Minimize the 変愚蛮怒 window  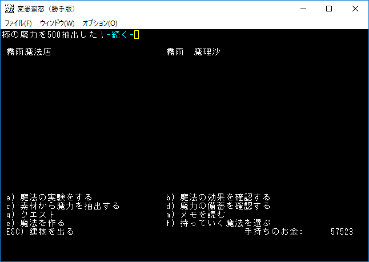(x=303, y=9)
